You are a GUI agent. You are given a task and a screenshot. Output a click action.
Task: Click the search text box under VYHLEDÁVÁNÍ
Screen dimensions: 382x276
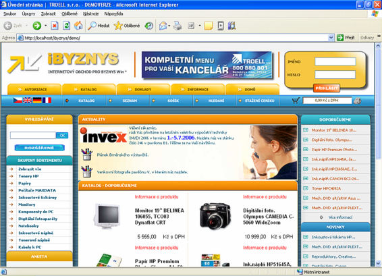(x=33, y=135)
